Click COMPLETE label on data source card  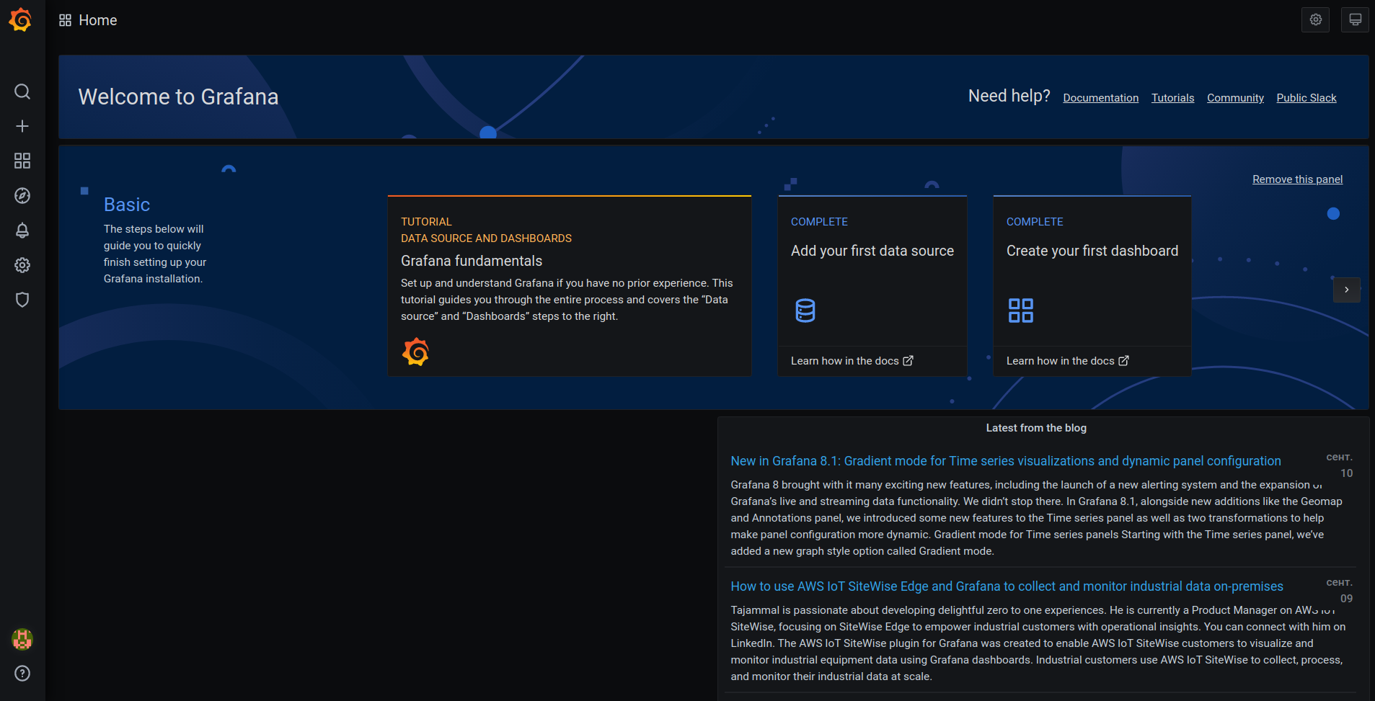819,222
